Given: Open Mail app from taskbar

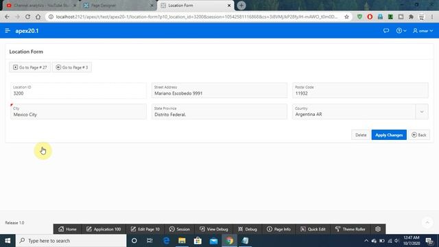Looking at the screenshot, I should [213, 241].
